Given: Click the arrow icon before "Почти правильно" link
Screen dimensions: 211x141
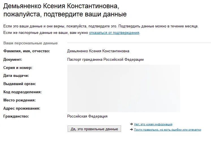Looking at the screenshot, I should point(131,130).
